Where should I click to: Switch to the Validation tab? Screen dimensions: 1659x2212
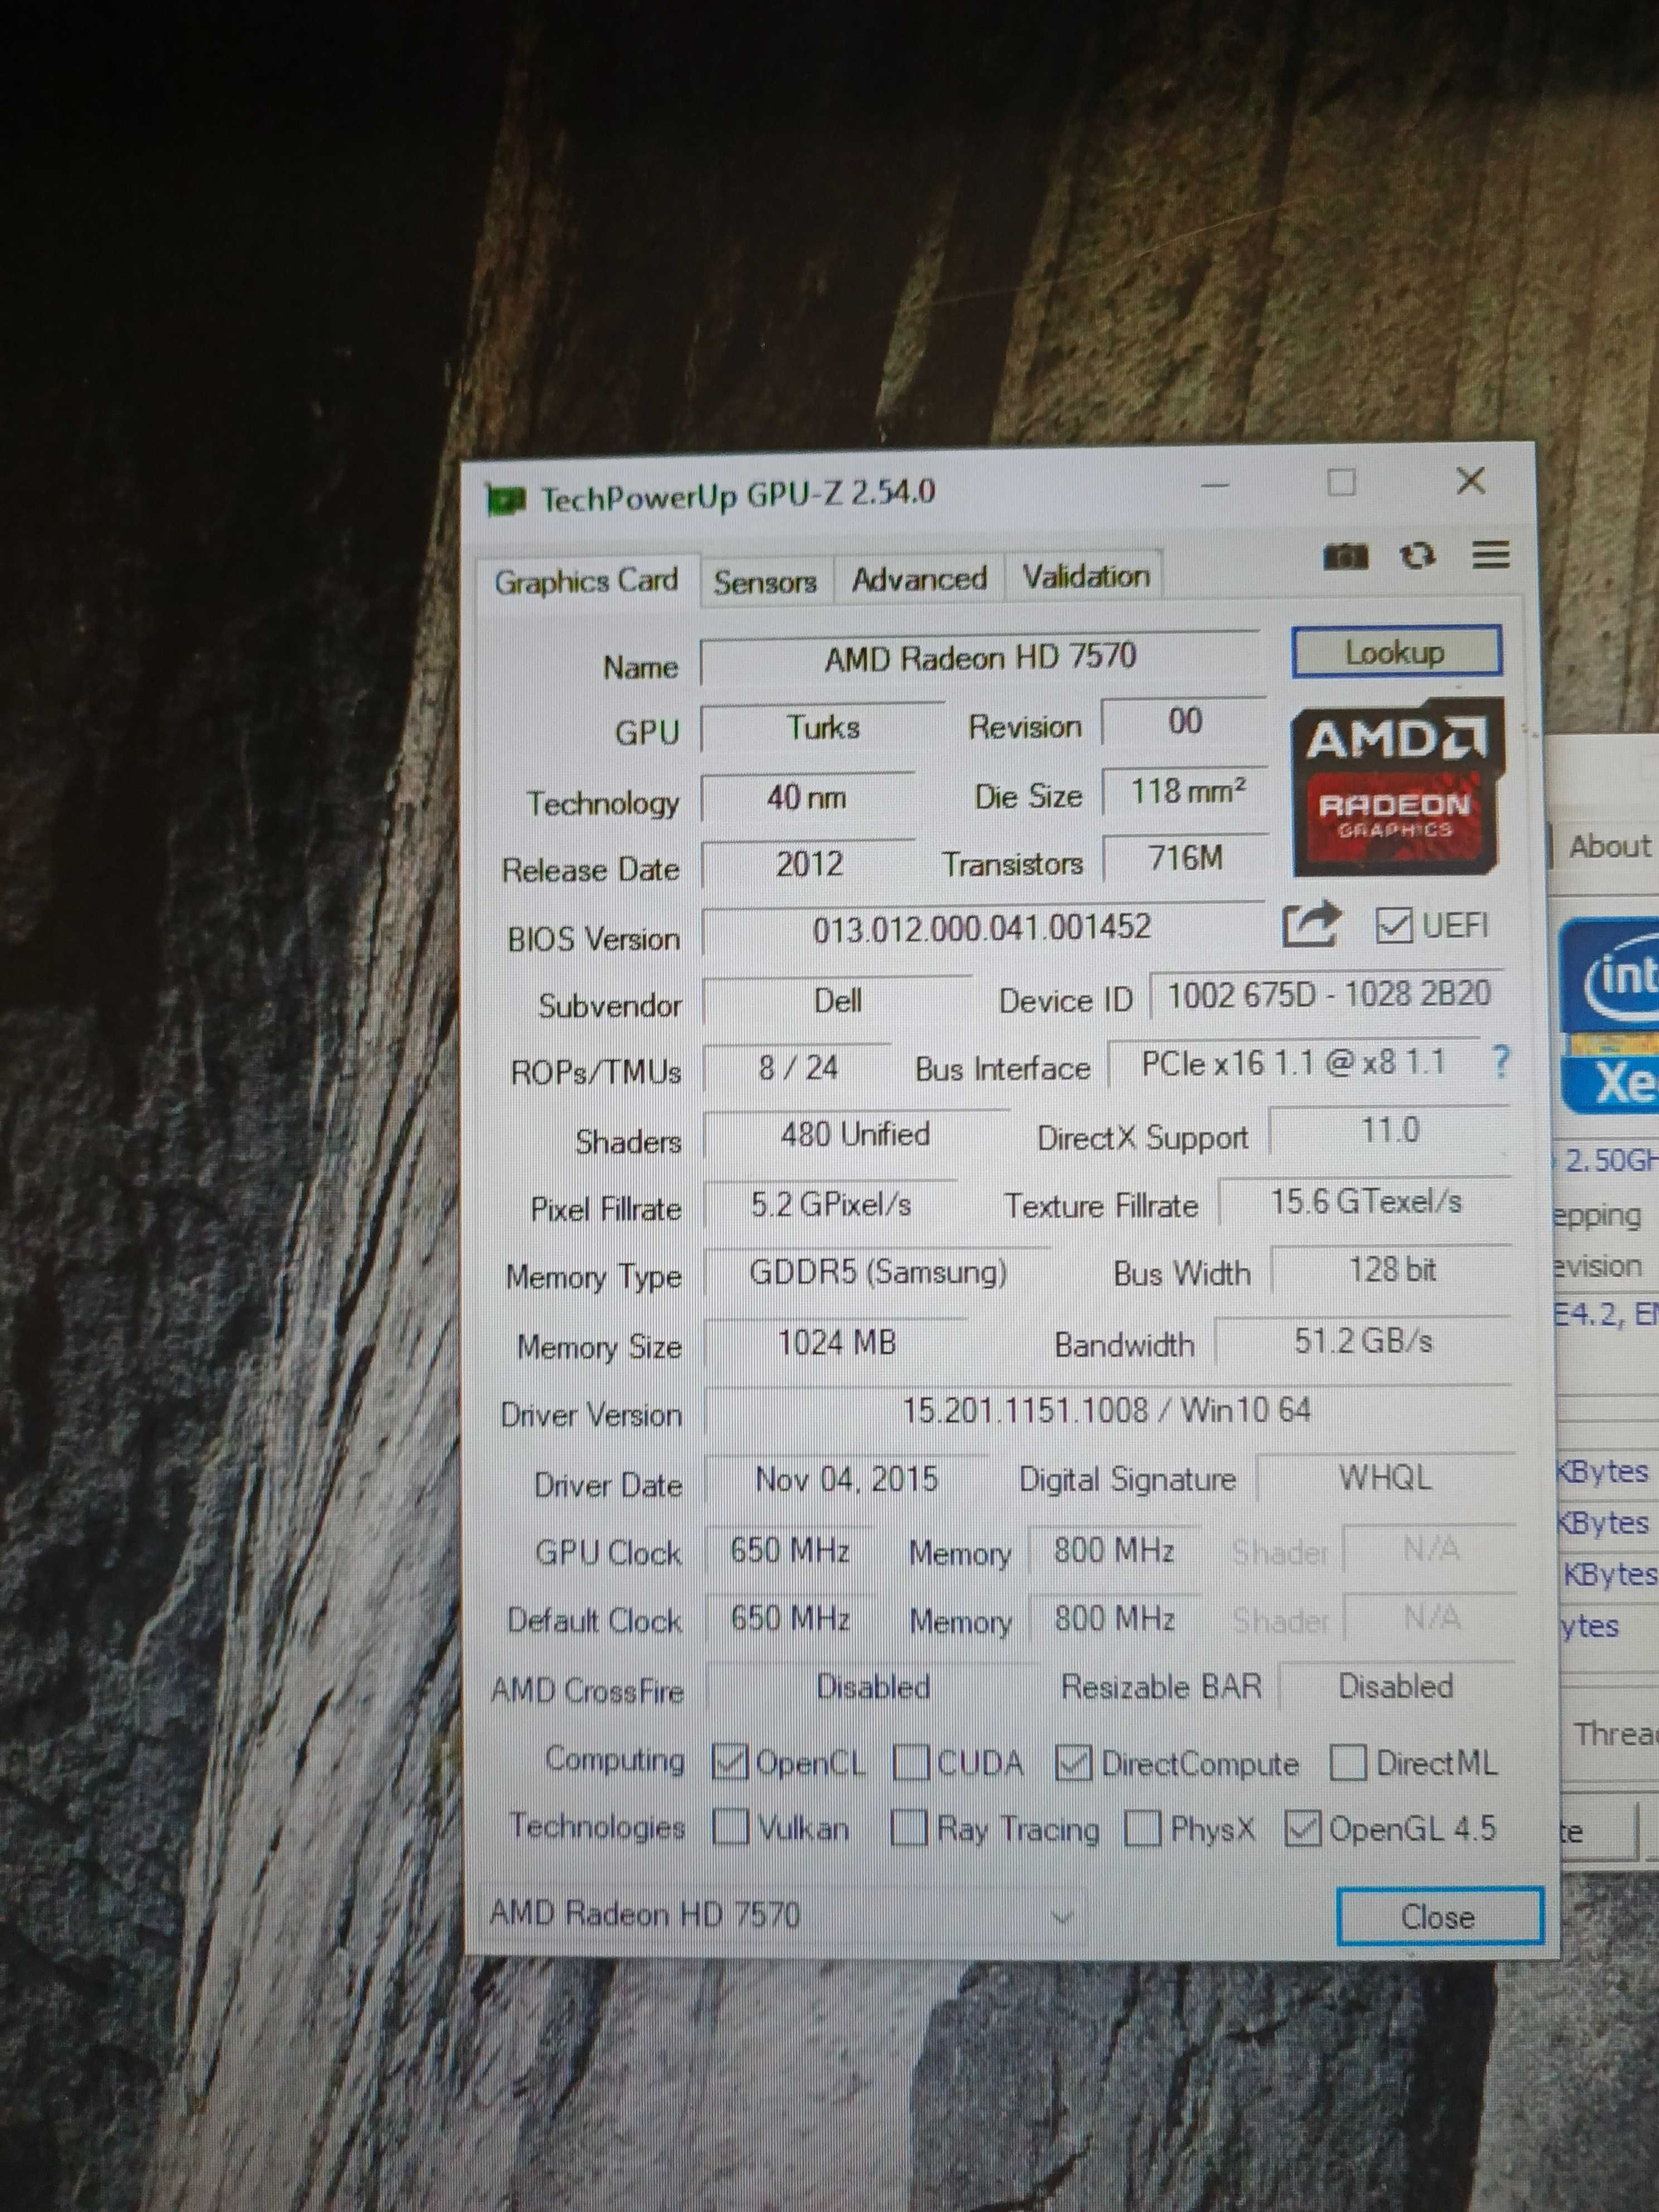[1085, 576]
